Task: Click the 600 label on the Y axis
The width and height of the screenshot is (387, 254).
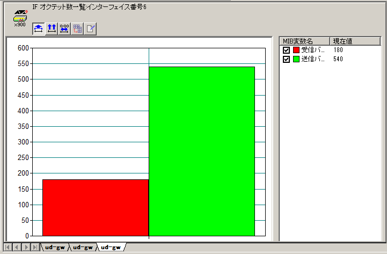Action: [23, 48]
